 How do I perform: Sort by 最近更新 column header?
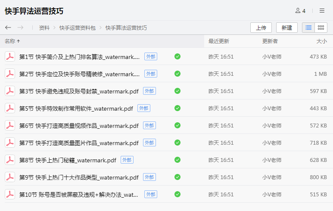219,41
